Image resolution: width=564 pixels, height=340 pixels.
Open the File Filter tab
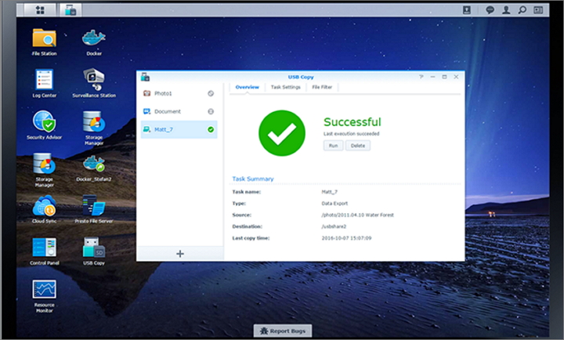(323, 87)
